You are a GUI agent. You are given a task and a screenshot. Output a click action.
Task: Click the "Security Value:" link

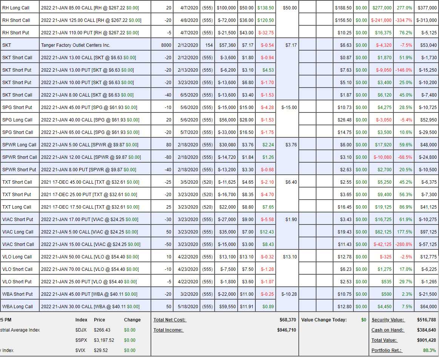388,320
